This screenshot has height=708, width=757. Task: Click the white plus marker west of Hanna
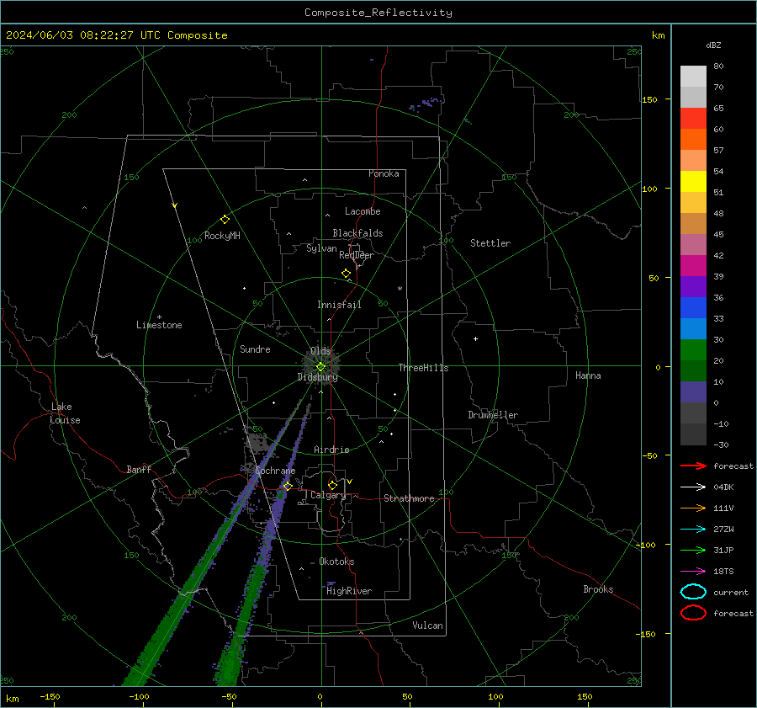pyautogui.click(x=475, y=338)
